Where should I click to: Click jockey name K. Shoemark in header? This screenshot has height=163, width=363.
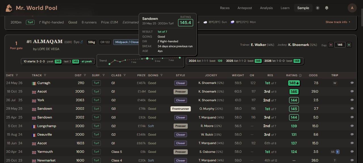[299, 45]
